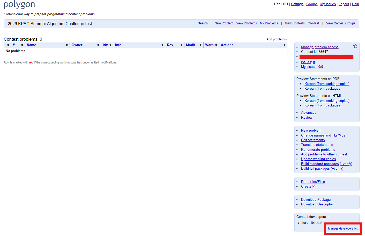Click Renumerate problems
Screen dimensions: 365x236
tap(318, 150)
